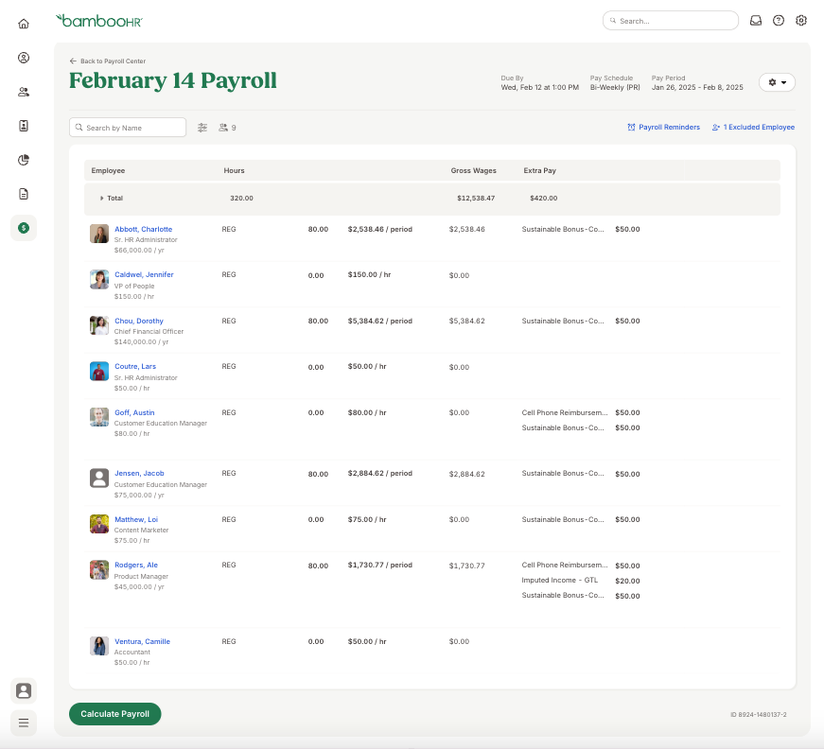Select the Files document icon in sidebar

(23, 194)
